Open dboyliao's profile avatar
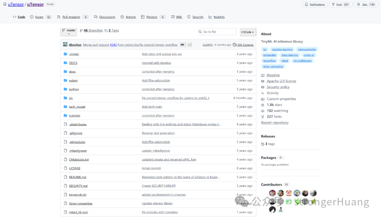This screenshot has height=217, width=381. [65, 45]
